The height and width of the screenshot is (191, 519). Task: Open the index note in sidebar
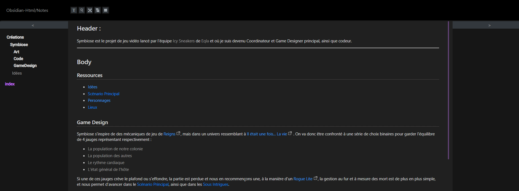point(10,84)
